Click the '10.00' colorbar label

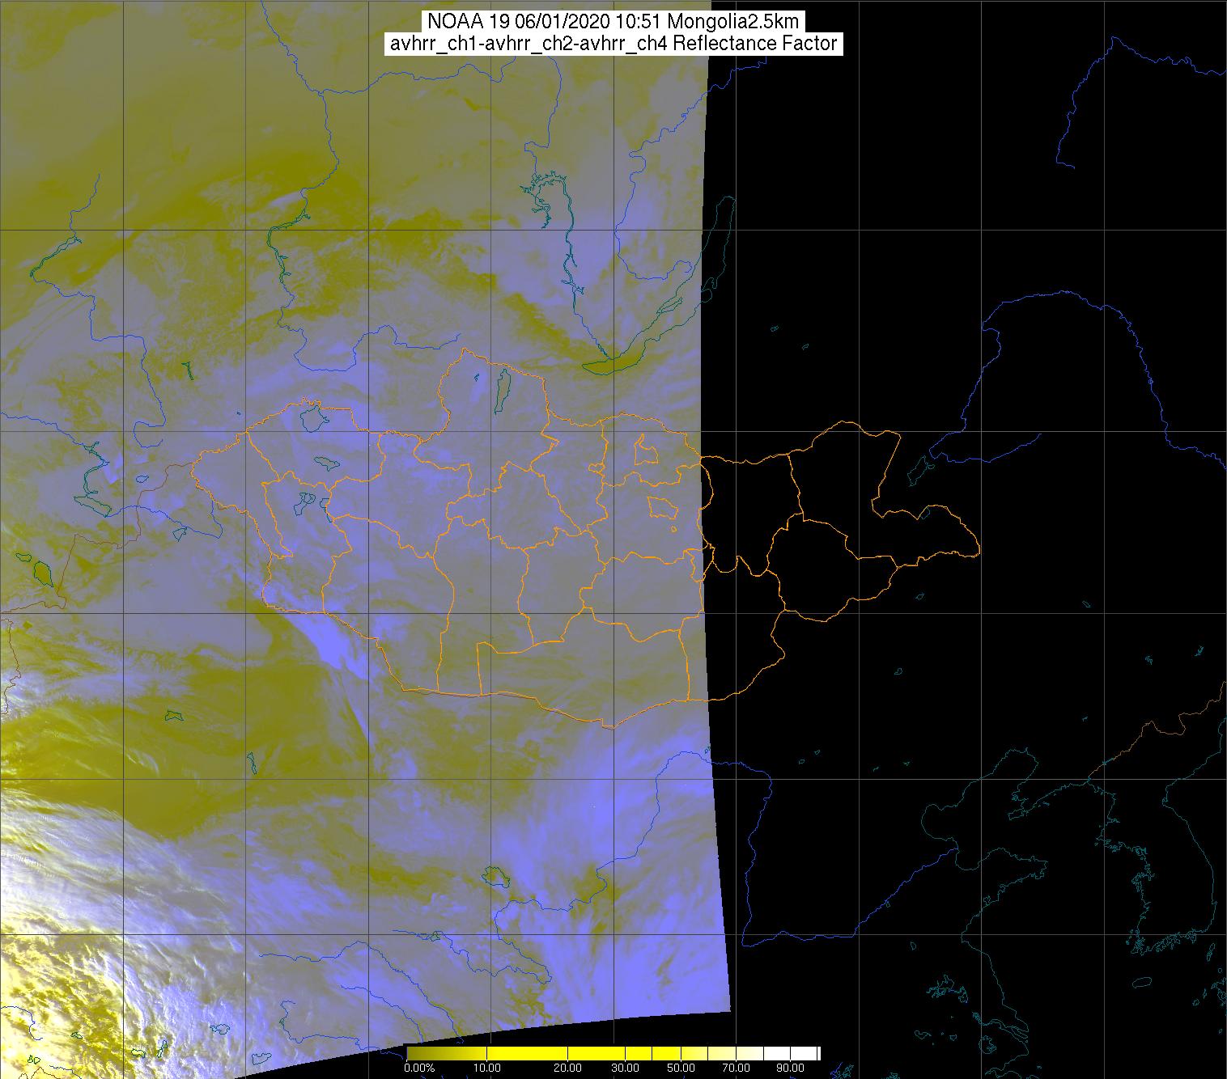pos(487,1068)
